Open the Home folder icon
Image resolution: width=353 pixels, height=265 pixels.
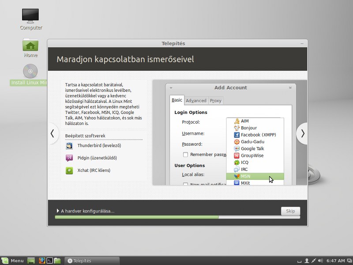pyautogui.click(x=30, y=45)
